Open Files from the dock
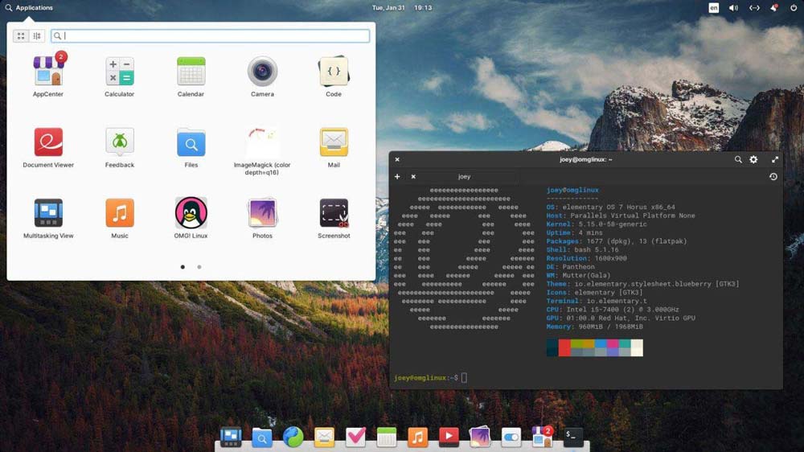The height and width of the screenshot is (452, 804). (262, 438)
